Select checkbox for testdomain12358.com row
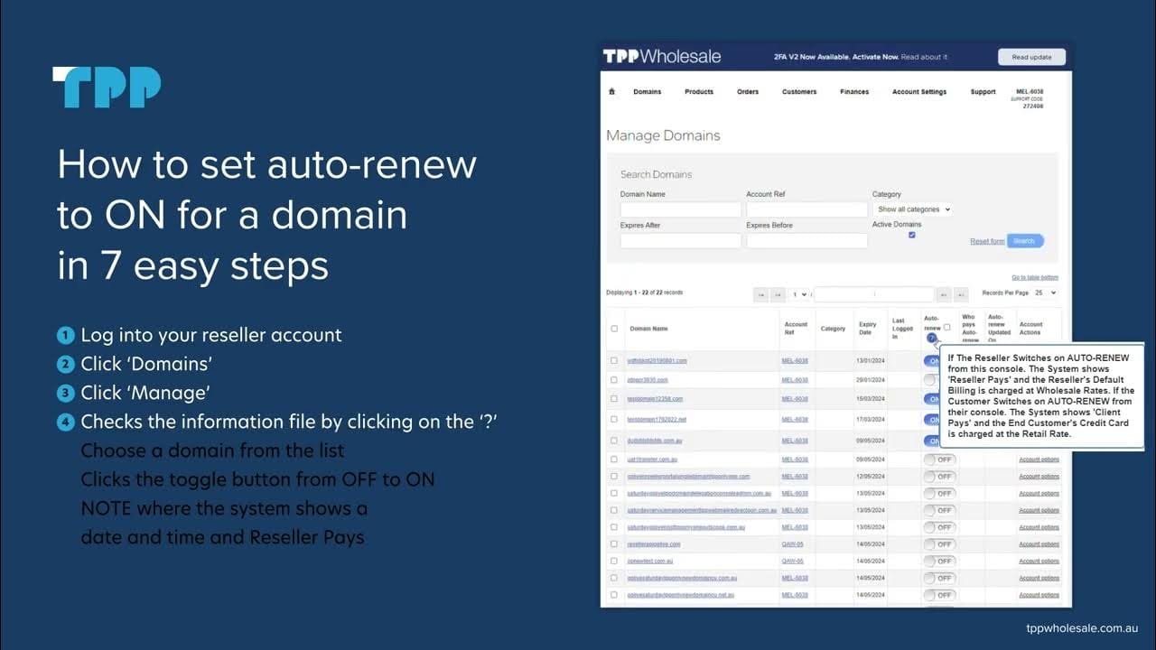The height and width of the screenshot is (650, 1156). click(x=614, y=398)
